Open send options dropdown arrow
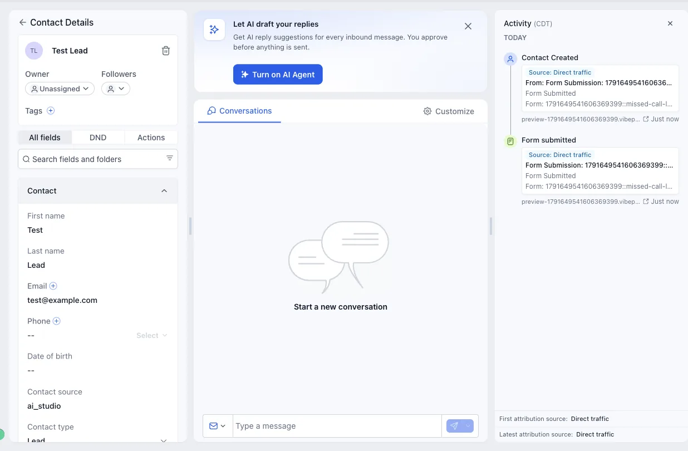This screenshot has width=688, height=451. [x=468, y=426]
